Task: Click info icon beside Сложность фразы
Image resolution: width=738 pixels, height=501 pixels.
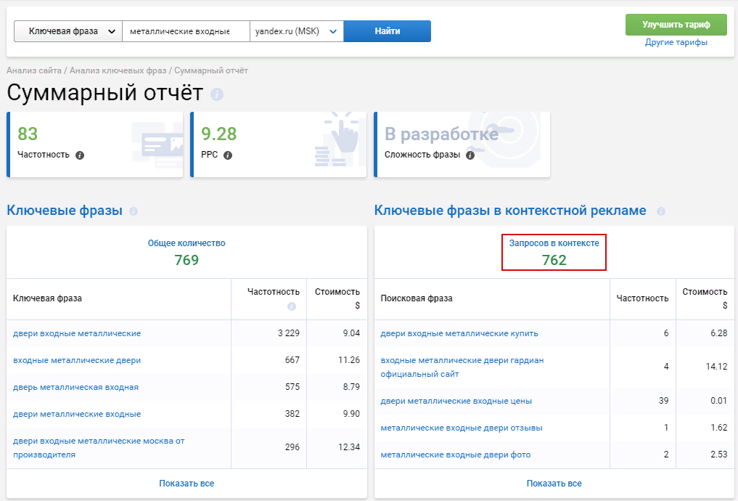Action: 470,155
